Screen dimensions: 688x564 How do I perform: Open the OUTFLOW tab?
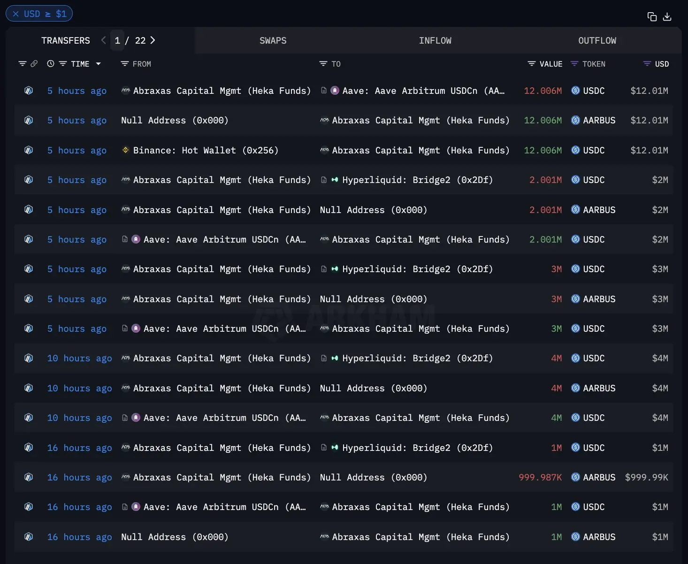[x=597, y=40]
